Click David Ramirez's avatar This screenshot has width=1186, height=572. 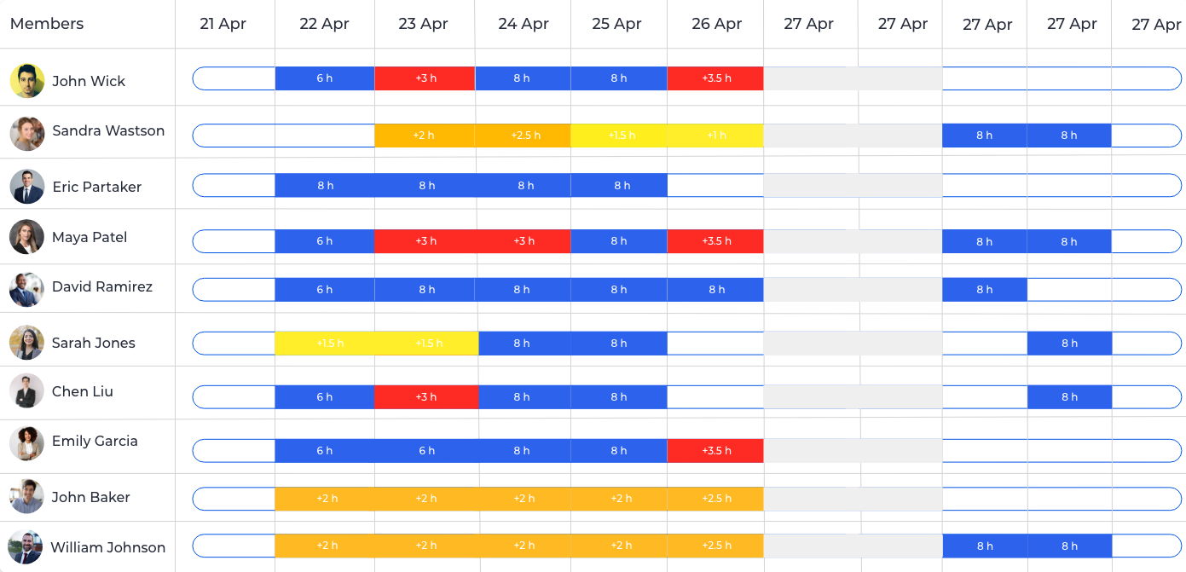(27, 290)
